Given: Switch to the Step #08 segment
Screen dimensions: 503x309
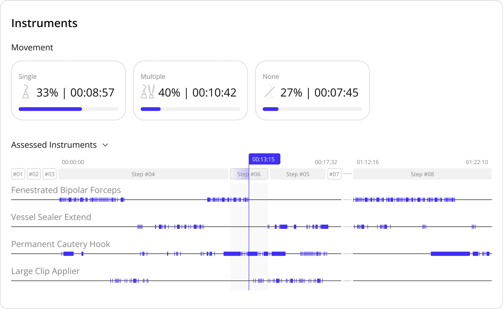Looking at the screenshot, I should coord(422,174).
